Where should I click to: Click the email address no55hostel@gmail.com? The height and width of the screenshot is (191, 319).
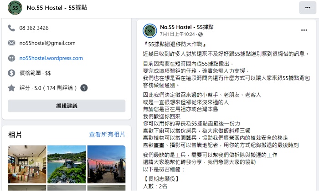click(x=47, y=43)
